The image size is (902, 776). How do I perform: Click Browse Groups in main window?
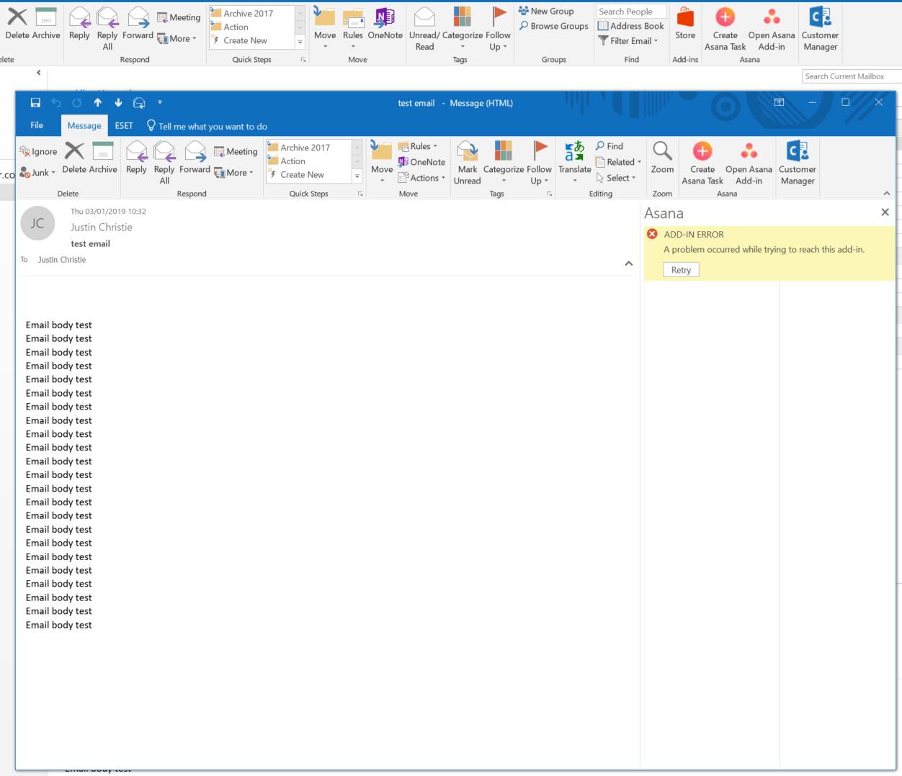tap(553, 26)
